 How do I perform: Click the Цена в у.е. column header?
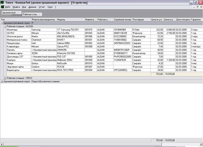click(157, 19)
